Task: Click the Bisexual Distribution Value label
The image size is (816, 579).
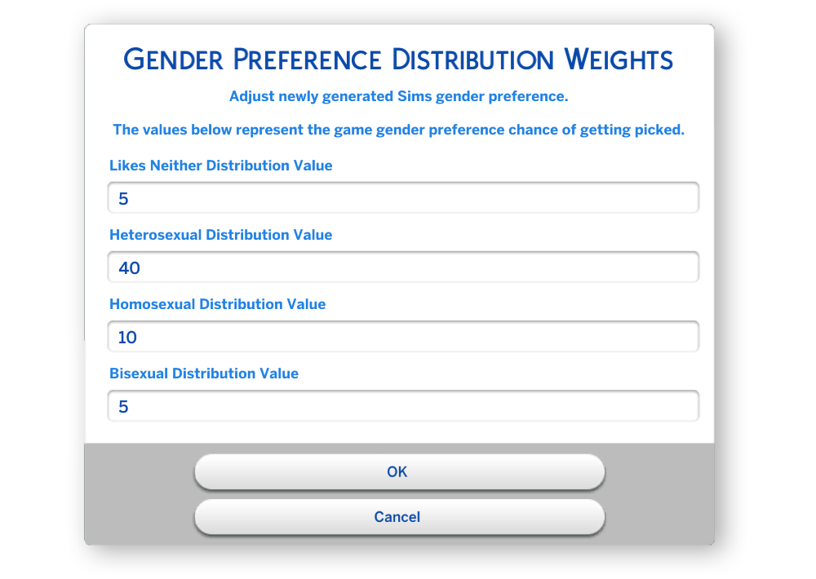Action: tap(204, 373)
